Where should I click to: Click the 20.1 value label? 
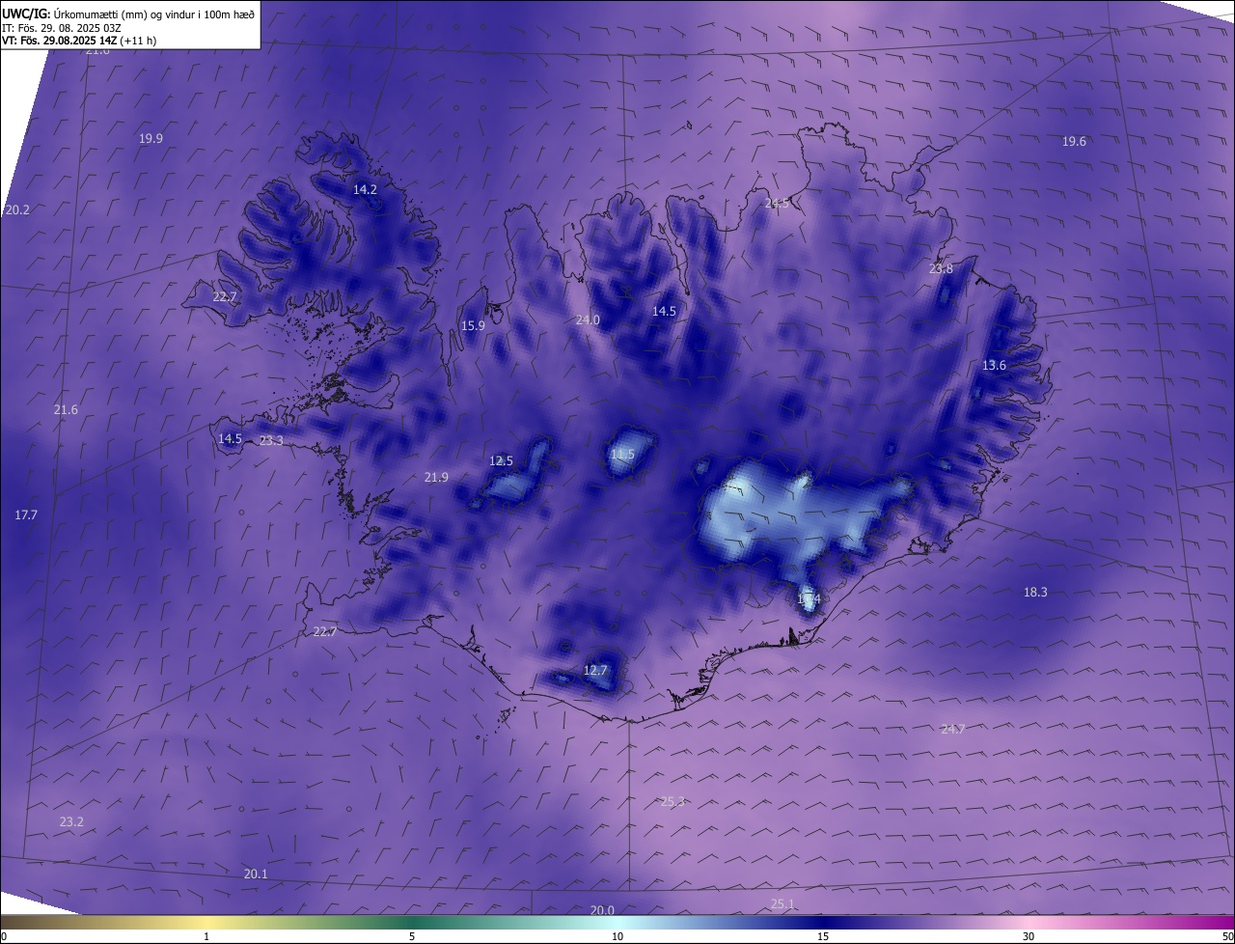click(256, 875)
